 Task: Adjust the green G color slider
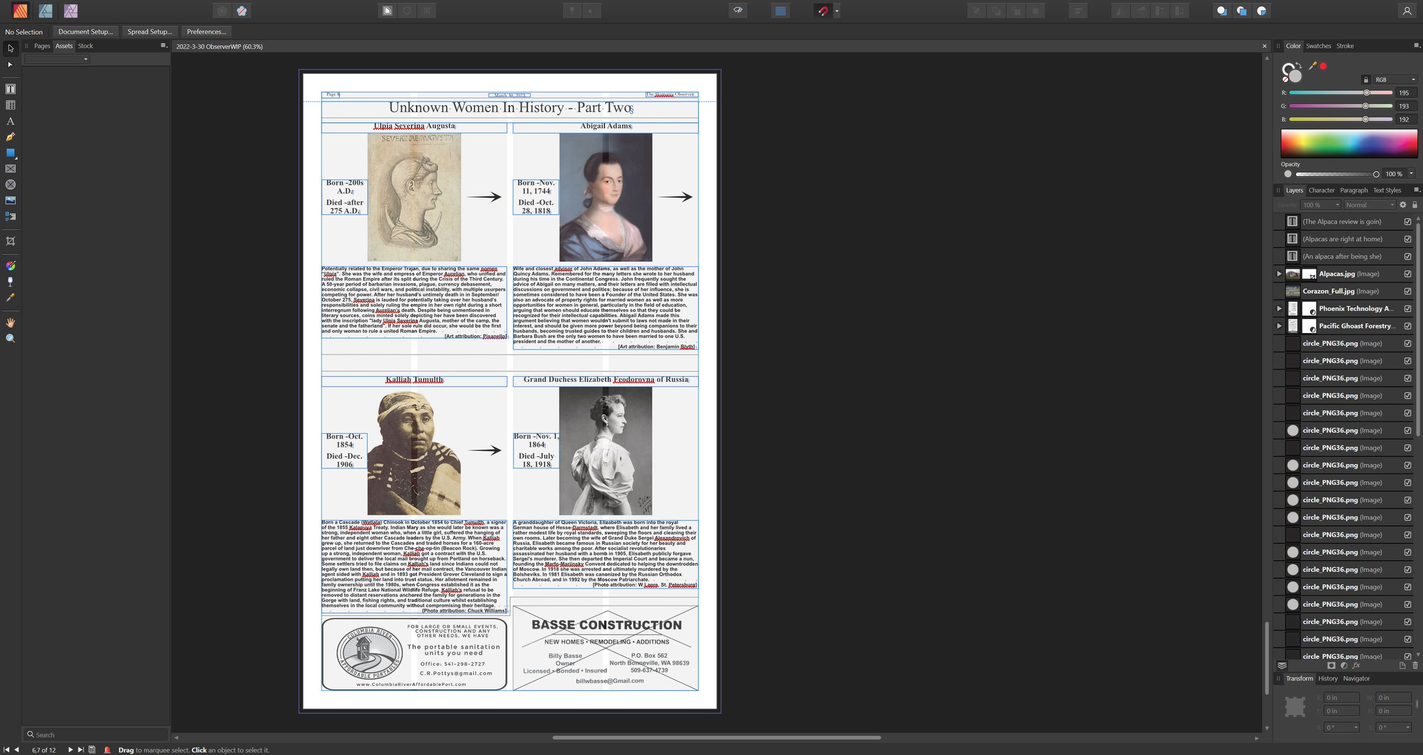click(x=1340, y=106)
